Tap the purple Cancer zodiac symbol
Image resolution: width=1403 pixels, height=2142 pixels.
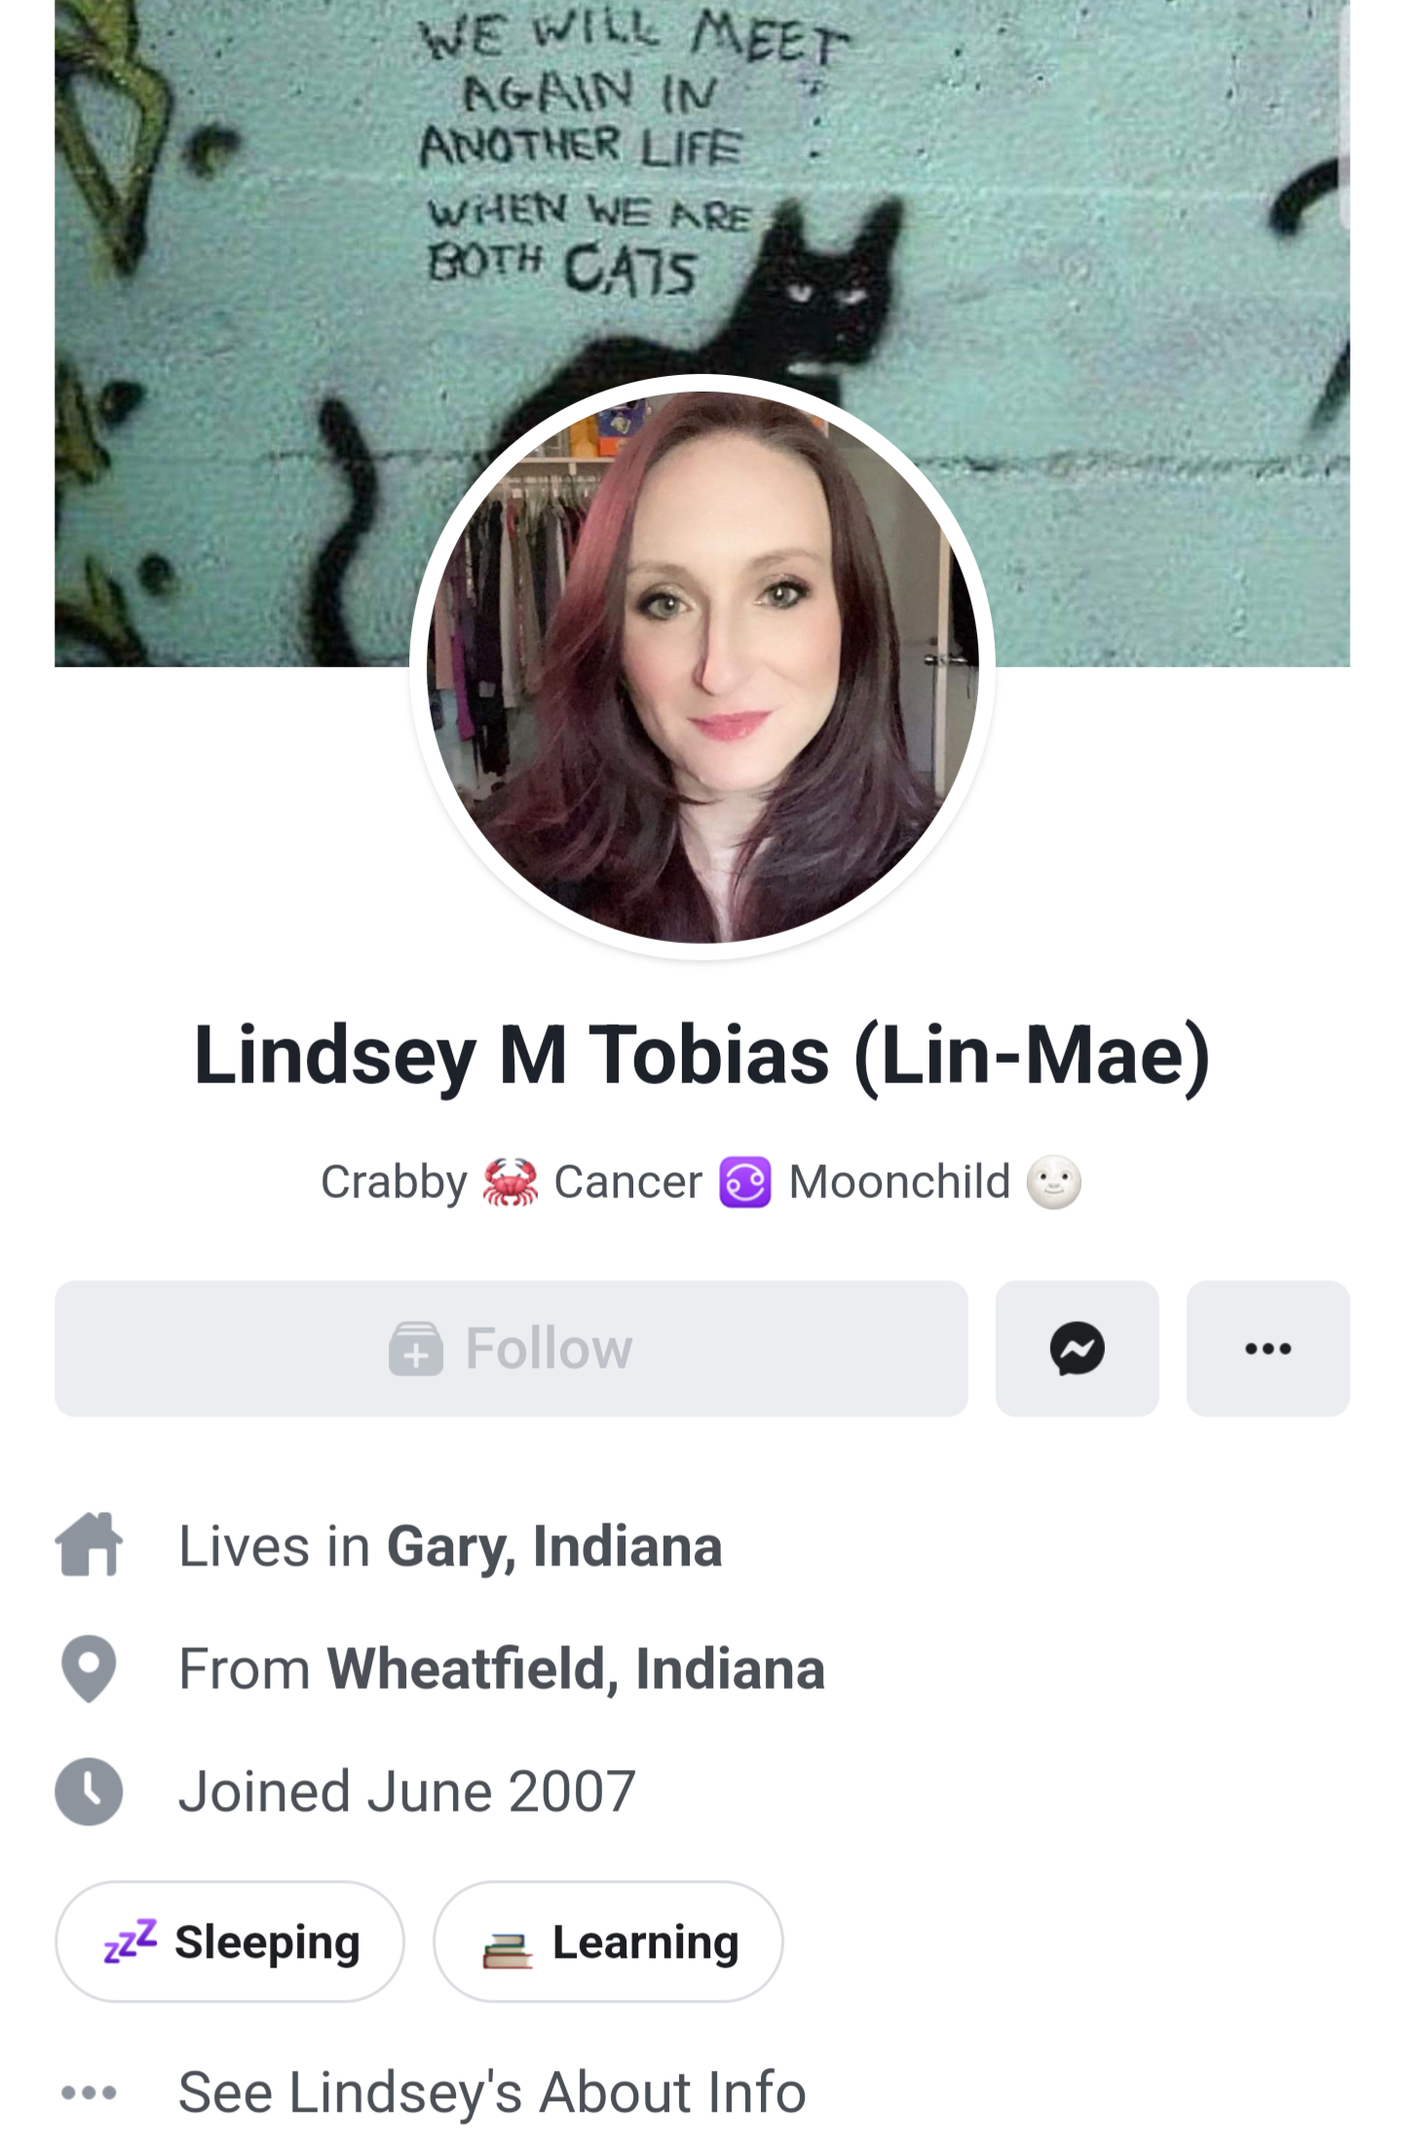(x=745, y=1183)
